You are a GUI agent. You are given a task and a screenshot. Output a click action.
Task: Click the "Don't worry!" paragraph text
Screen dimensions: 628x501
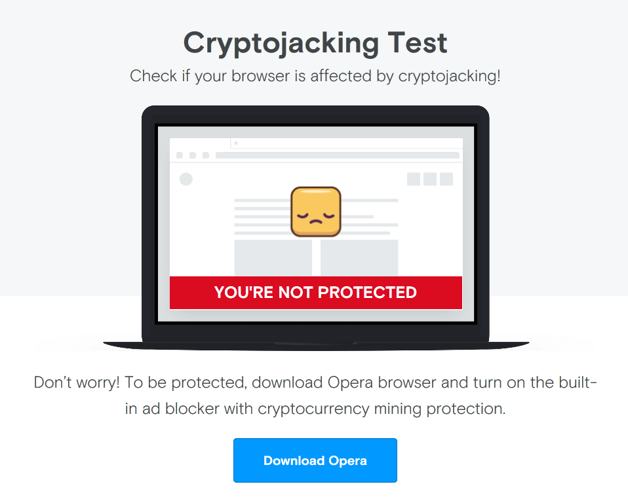coord(315,396)
